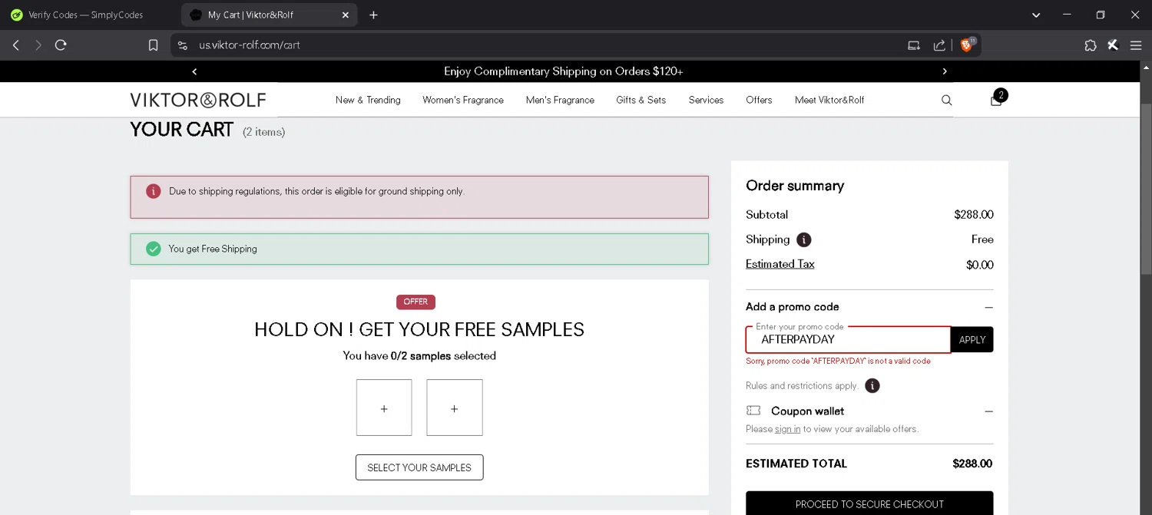The width and height of the screenshot is (1152, 515).
Task: Open the browser extensions puzzle icon
Action: coord(1091,45)
